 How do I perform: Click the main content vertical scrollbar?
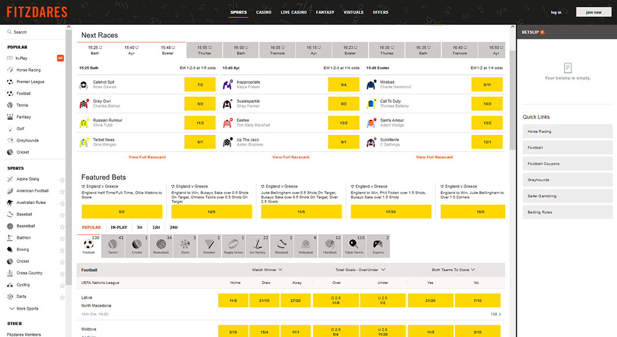pos(512,100)
